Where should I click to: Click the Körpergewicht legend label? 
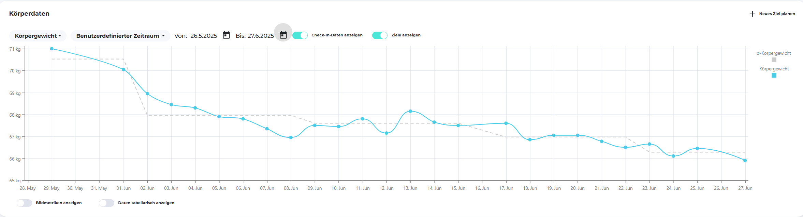774,69
